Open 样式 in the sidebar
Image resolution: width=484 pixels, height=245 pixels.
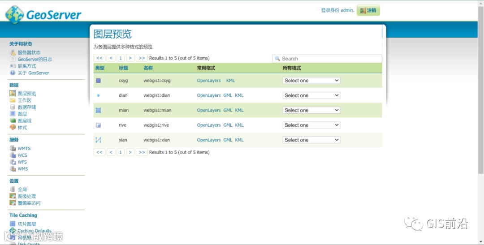(x=22, y=128)
